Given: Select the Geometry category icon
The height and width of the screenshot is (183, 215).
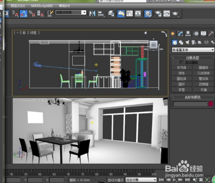Looking at the screenshot, I should pyautogui.click(x=175, y=43).
